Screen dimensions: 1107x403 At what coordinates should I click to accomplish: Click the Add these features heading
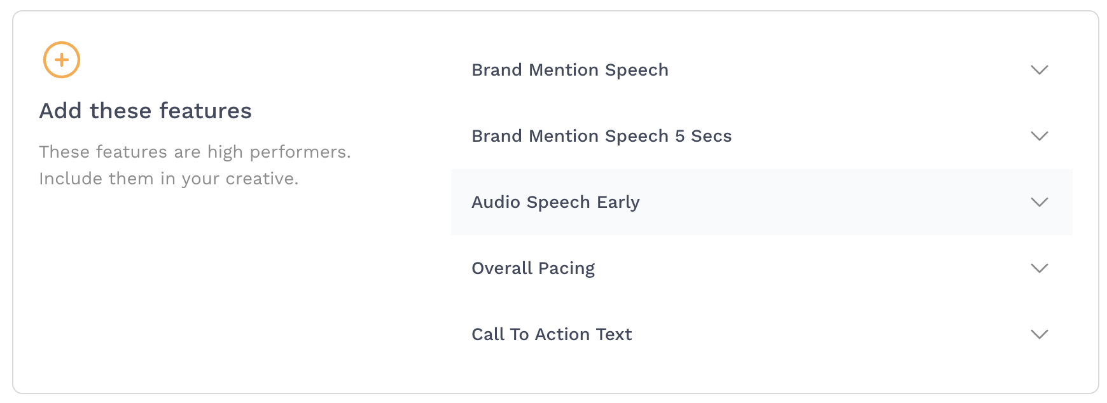pyautogui.click(x=145, y=111)
